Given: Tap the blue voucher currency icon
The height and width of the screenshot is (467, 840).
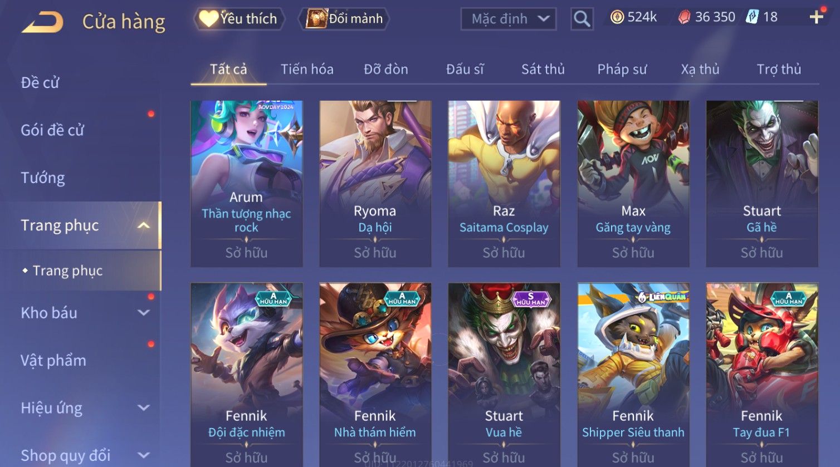Looking at the screenshot, I should point(752,17).
